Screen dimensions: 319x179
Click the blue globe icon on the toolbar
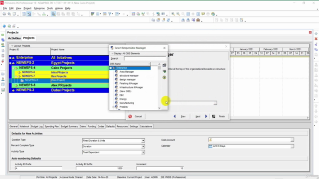click(x=4, y=26)
